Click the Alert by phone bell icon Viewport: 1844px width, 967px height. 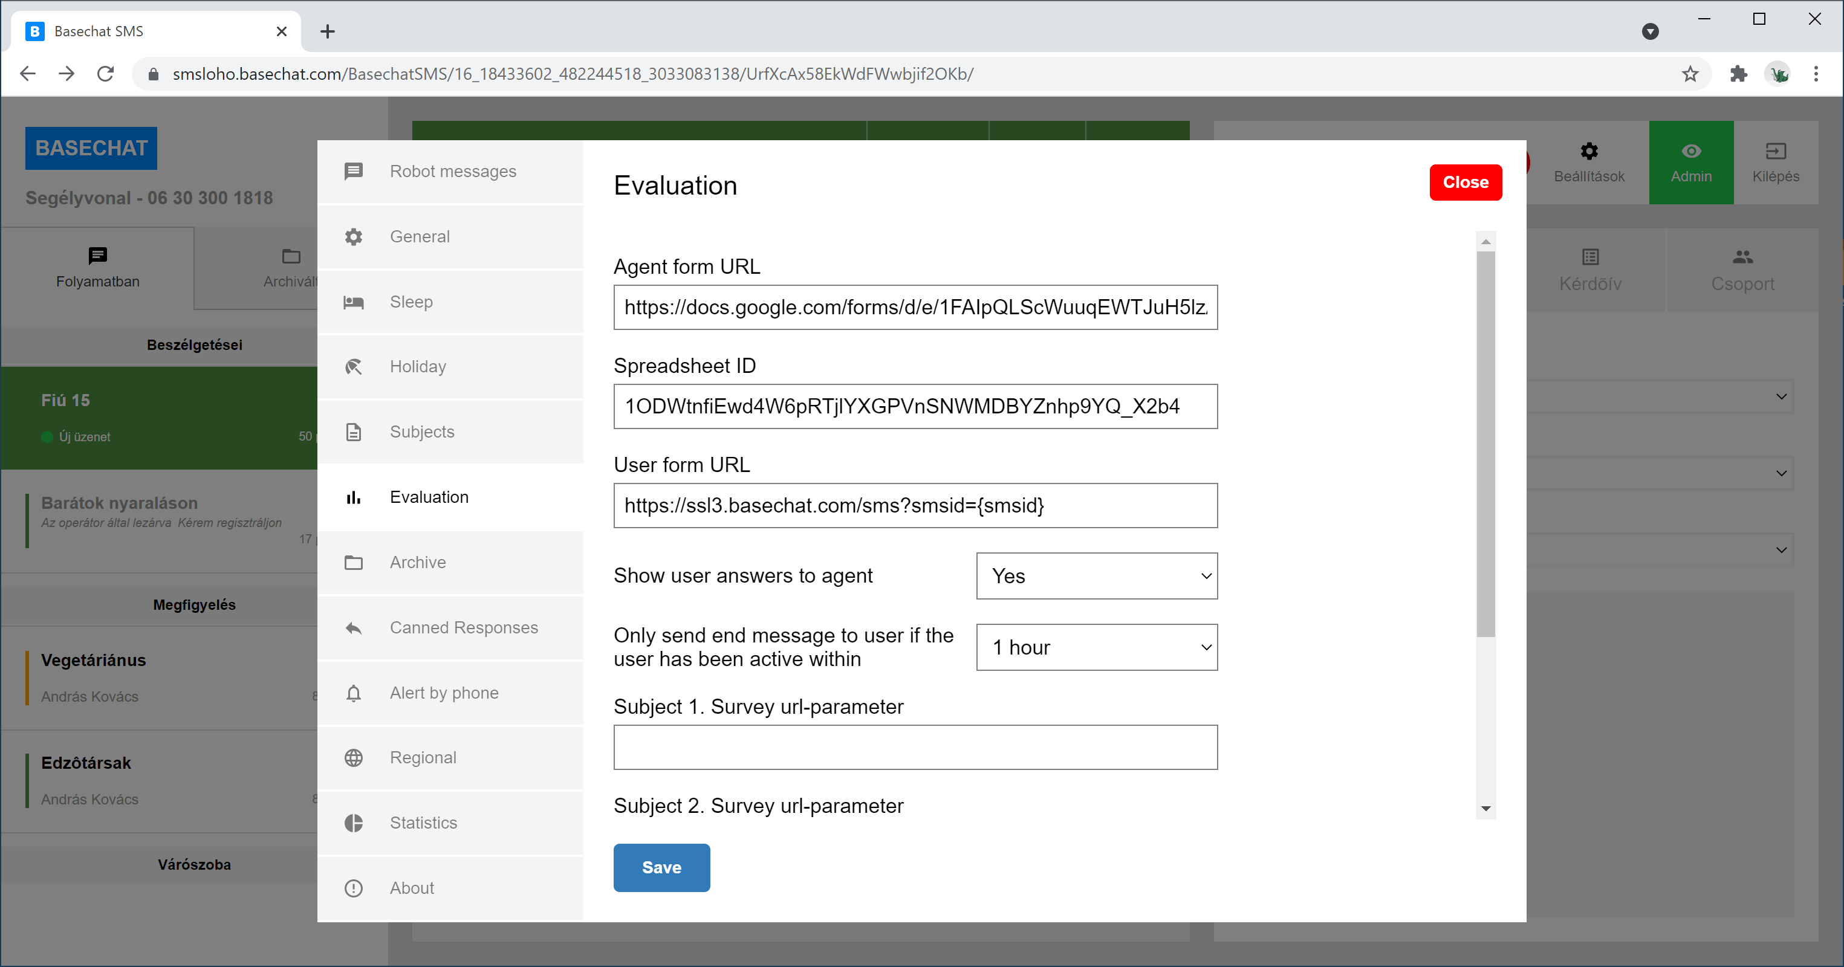[x=354, y=693]
